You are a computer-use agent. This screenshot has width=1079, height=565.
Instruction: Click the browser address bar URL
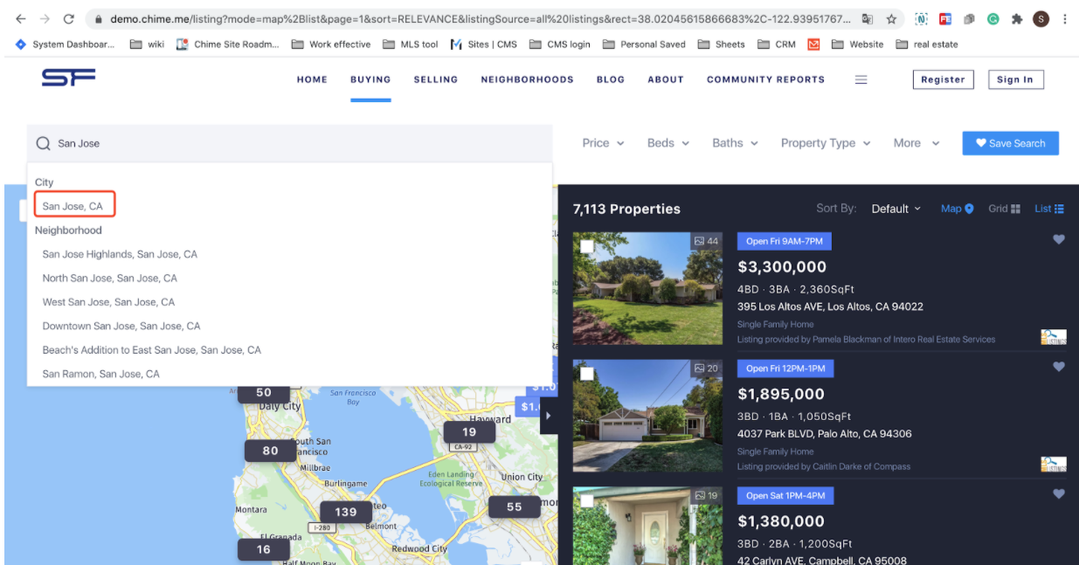[480, 18]
